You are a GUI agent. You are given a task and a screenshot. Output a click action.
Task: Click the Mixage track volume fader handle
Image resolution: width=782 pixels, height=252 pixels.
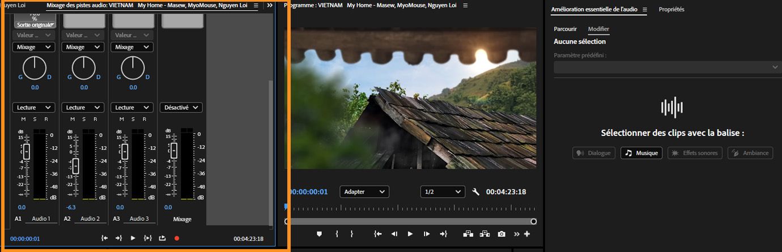(173, 151)
